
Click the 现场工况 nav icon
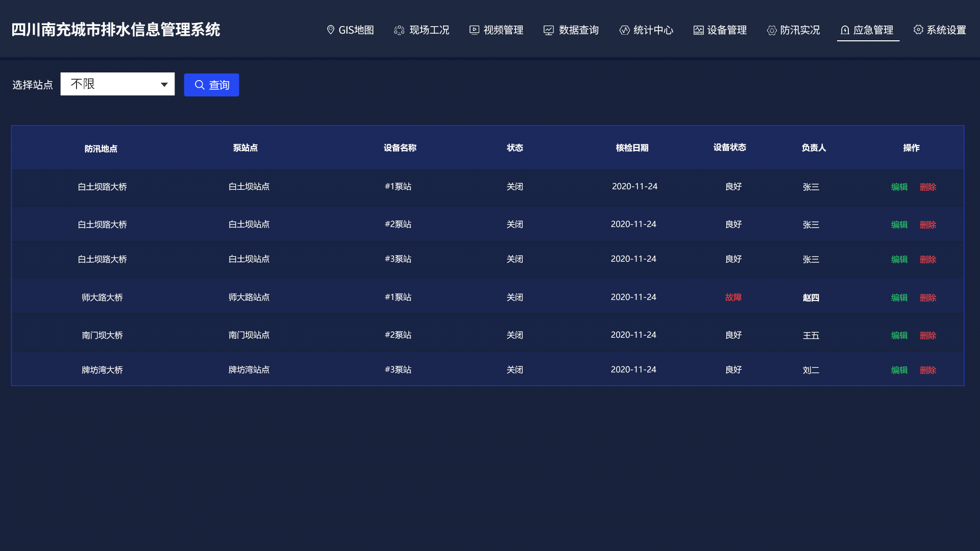tap(399, 31)
